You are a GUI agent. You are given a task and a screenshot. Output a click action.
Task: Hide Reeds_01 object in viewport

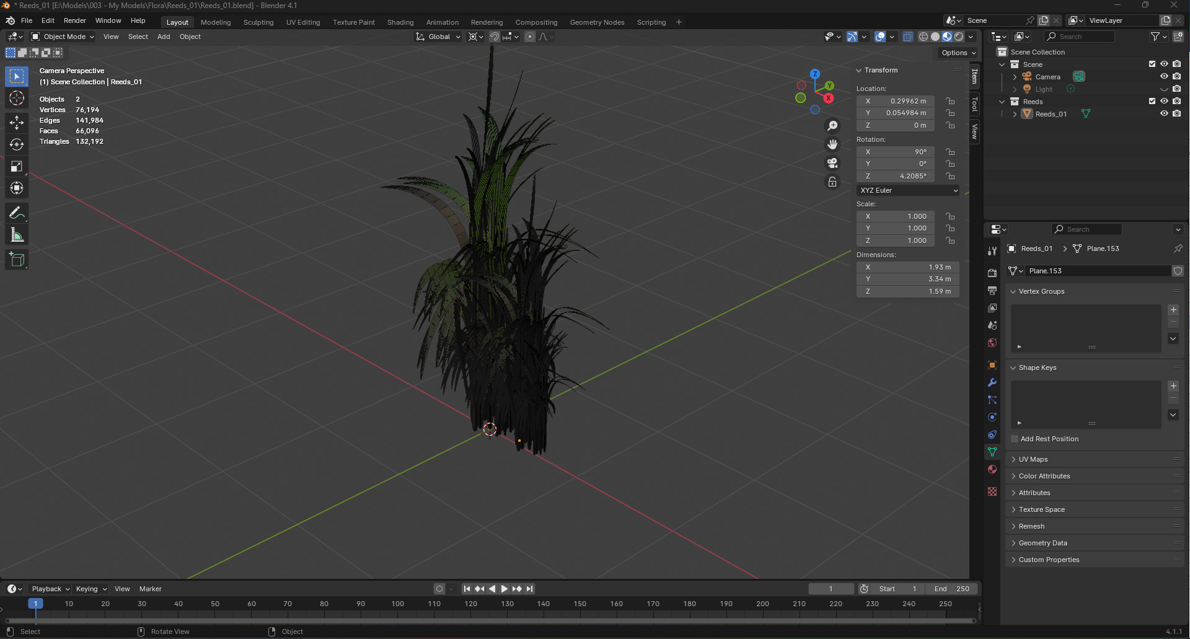1164,113
